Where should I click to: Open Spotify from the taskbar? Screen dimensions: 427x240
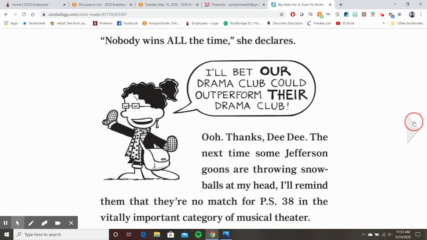click(x=198, y=234)
